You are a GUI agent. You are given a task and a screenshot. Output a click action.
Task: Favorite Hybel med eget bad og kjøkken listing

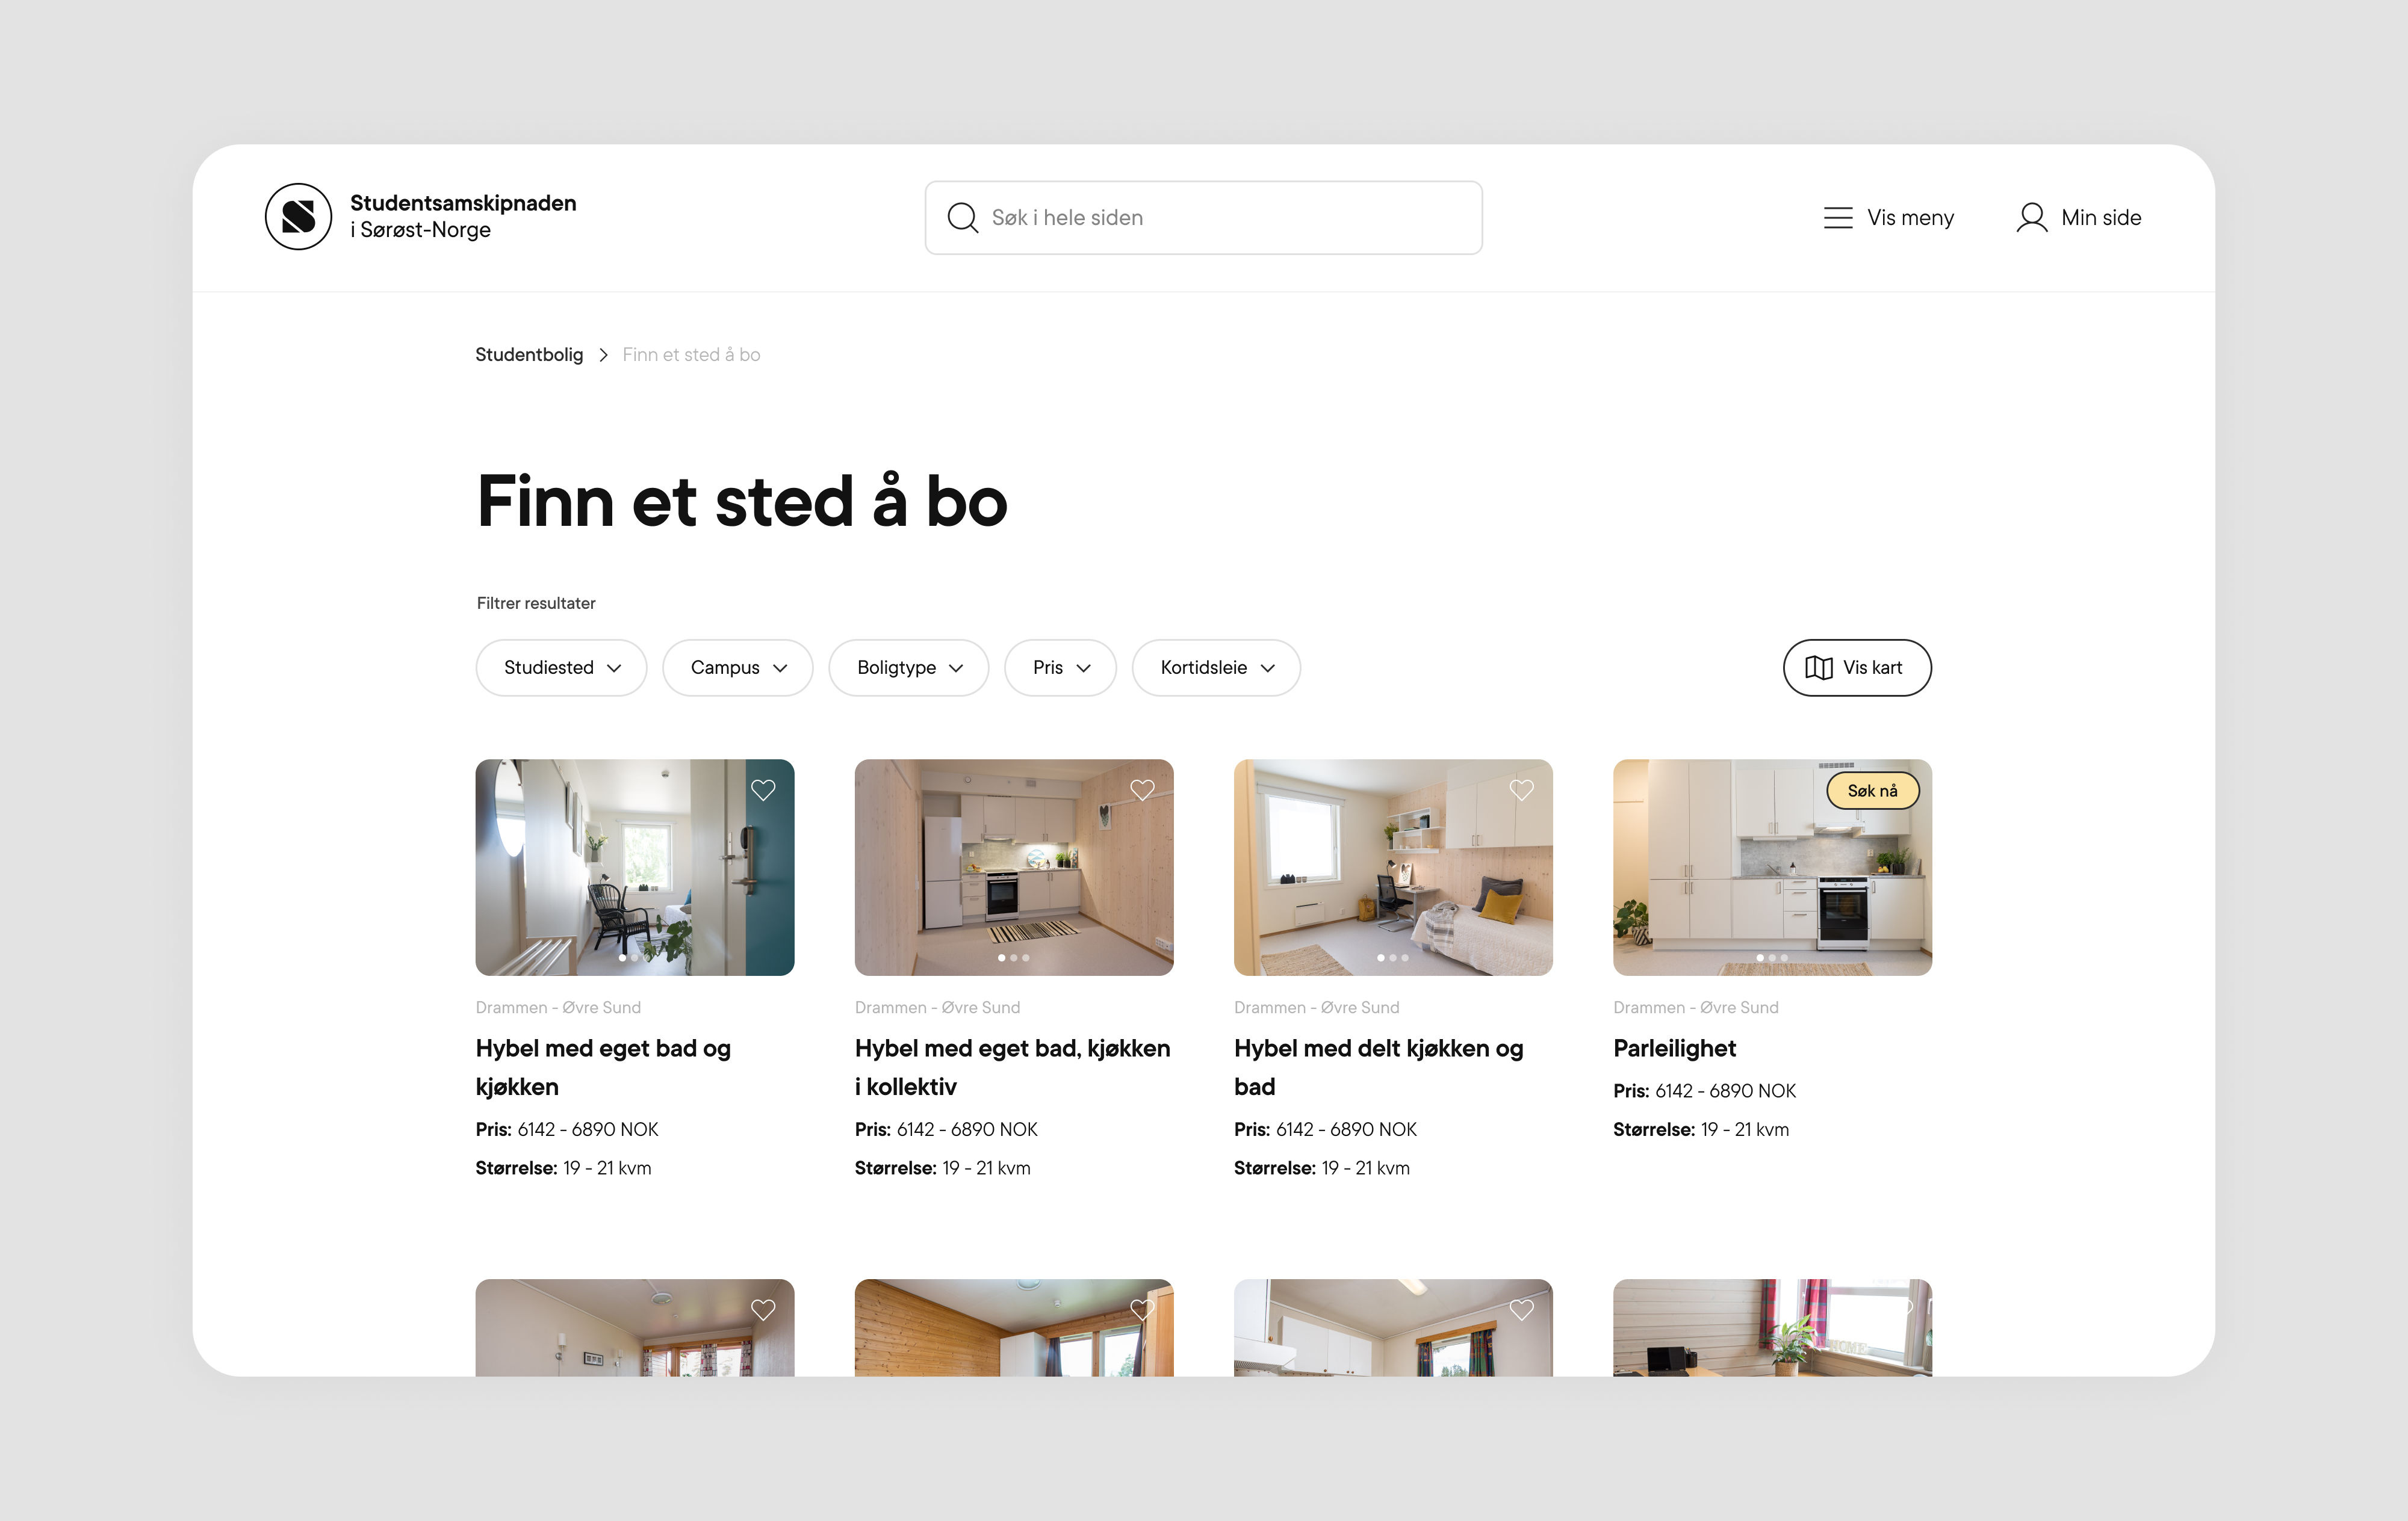(763, 791)
